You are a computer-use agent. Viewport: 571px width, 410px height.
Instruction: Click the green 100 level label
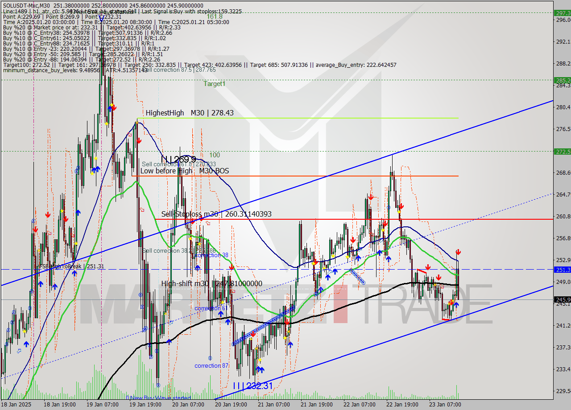pyautogui.click(x=215, y=155)
